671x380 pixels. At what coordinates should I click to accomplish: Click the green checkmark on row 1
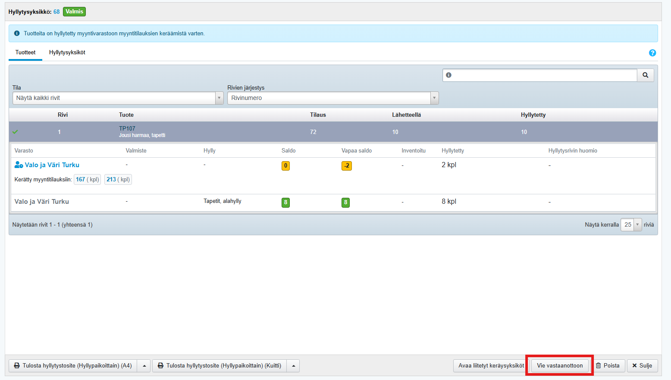click(x=16, y=132)
